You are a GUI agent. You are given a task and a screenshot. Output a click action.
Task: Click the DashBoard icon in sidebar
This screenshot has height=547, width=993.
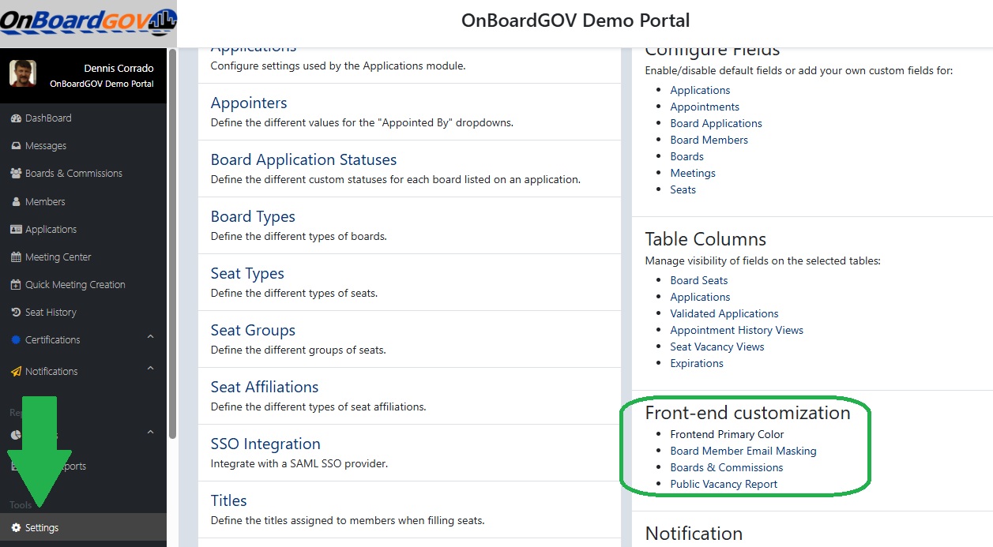point(16,118)
